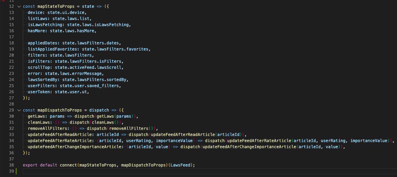Click the 'lawsSortedBy' property key
The width and height of the screenshot is (397, 177).
[43, 80]
